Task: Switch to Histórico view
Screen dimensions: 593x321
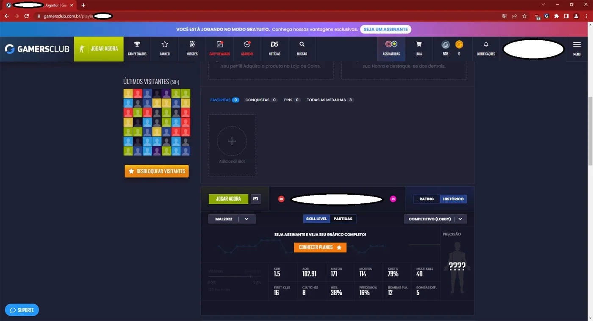Action: [x=453, y=199]
